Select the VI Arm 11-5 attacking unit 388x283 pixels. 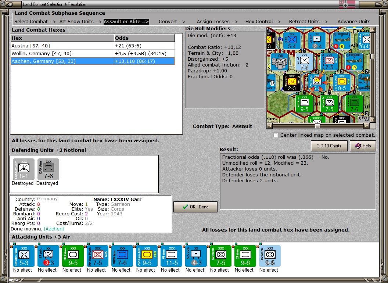(x=172, y=256)
